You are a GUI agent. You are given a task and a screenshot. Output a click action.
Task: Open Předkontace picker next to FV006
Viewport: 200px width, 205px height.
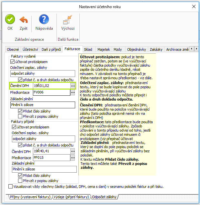[73, 92]
